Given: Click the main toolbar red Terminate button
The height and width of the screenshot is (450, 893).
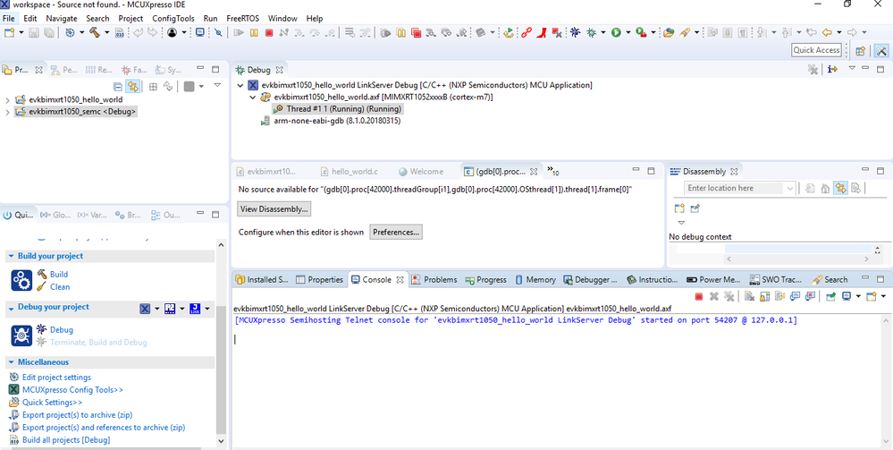Looking at the screenshot, I should 269,33.
